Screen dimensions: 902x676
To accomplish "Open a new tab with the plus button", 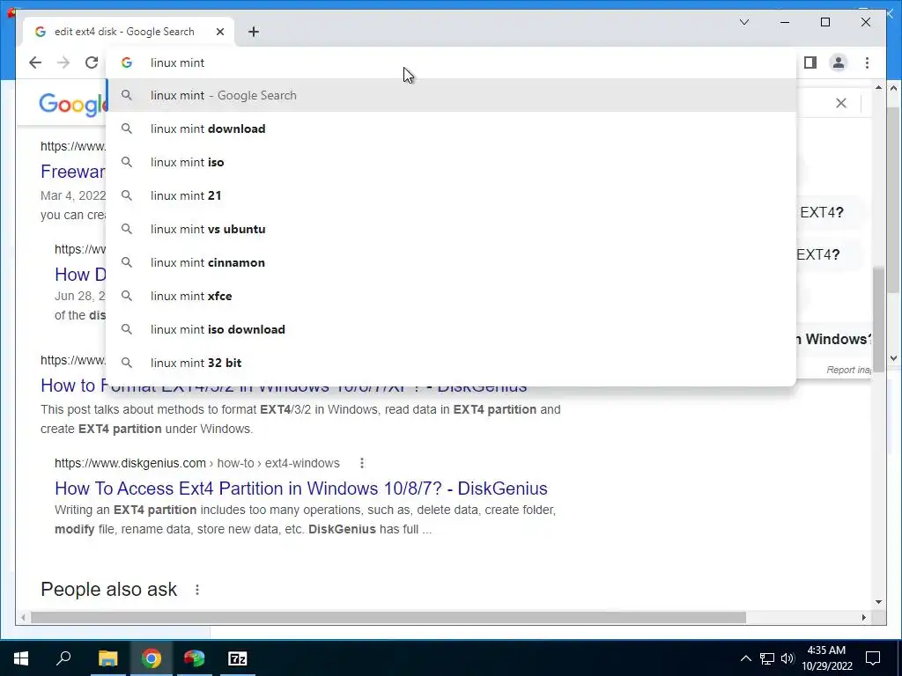I will 254,32.
